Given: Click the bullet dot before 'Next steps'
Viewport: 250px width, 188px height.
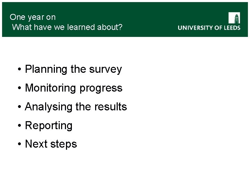Looking at the screenshot, I should coord(20,144).
